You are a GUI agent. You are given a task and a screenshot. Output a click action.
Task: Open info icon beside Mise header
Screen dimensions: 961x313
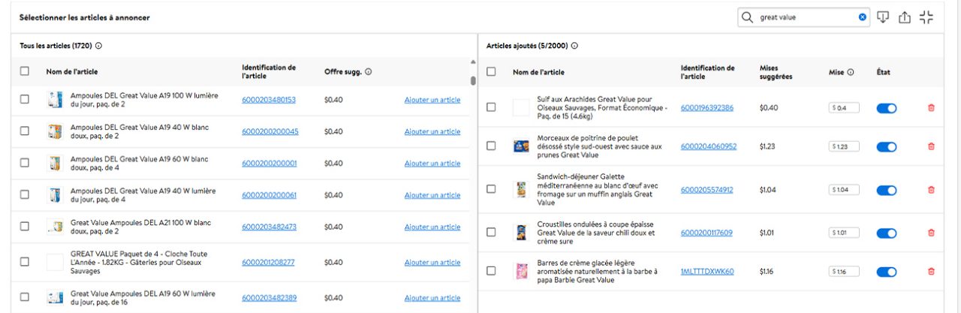point(851,72)
